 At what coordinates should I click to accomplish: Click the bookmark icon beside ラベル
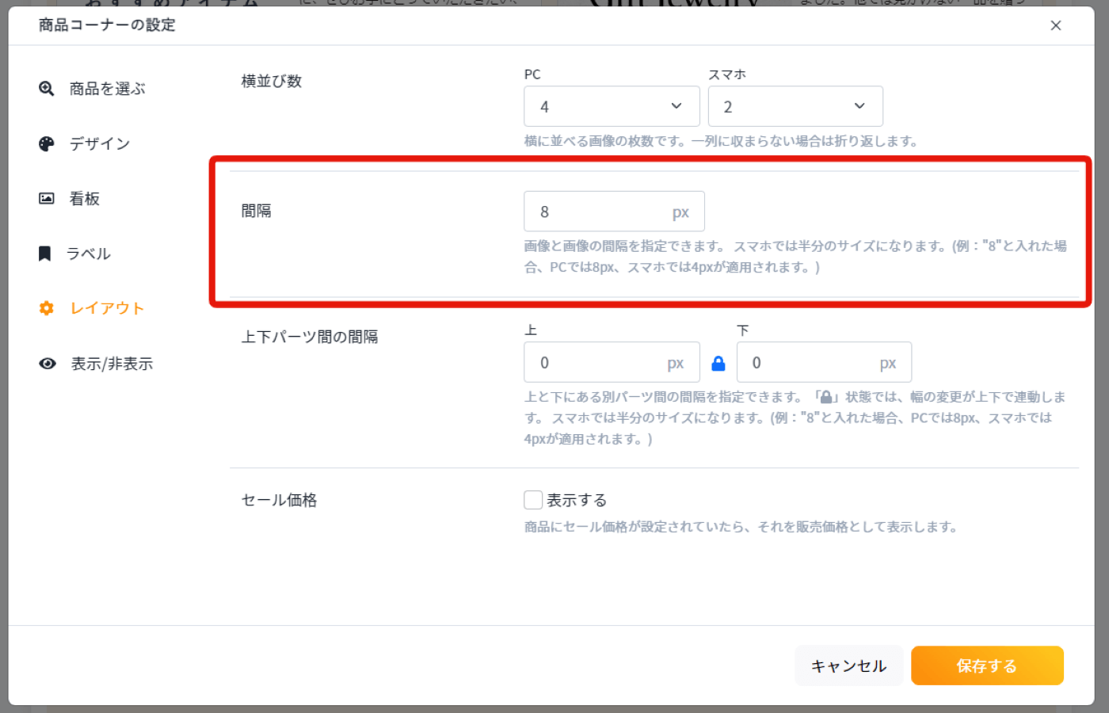[45, 254]
